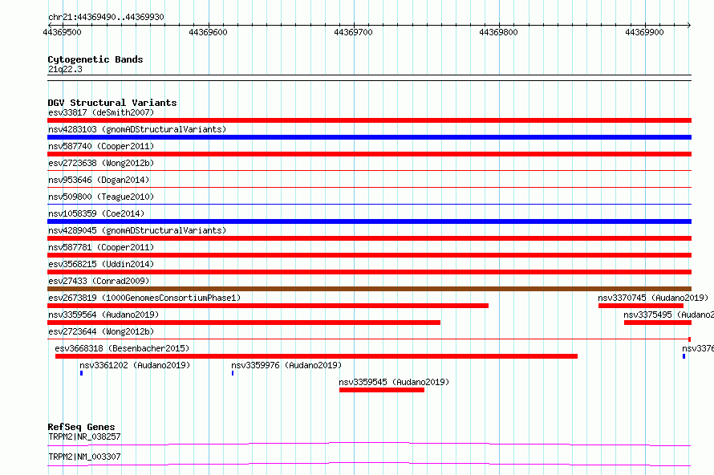Click the small blue nsv3359976 marker

click(233, 373)
